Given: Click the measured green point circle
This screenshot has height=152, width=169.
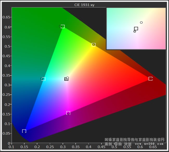Looking at the screenshot, I should [x=60, y=26].
